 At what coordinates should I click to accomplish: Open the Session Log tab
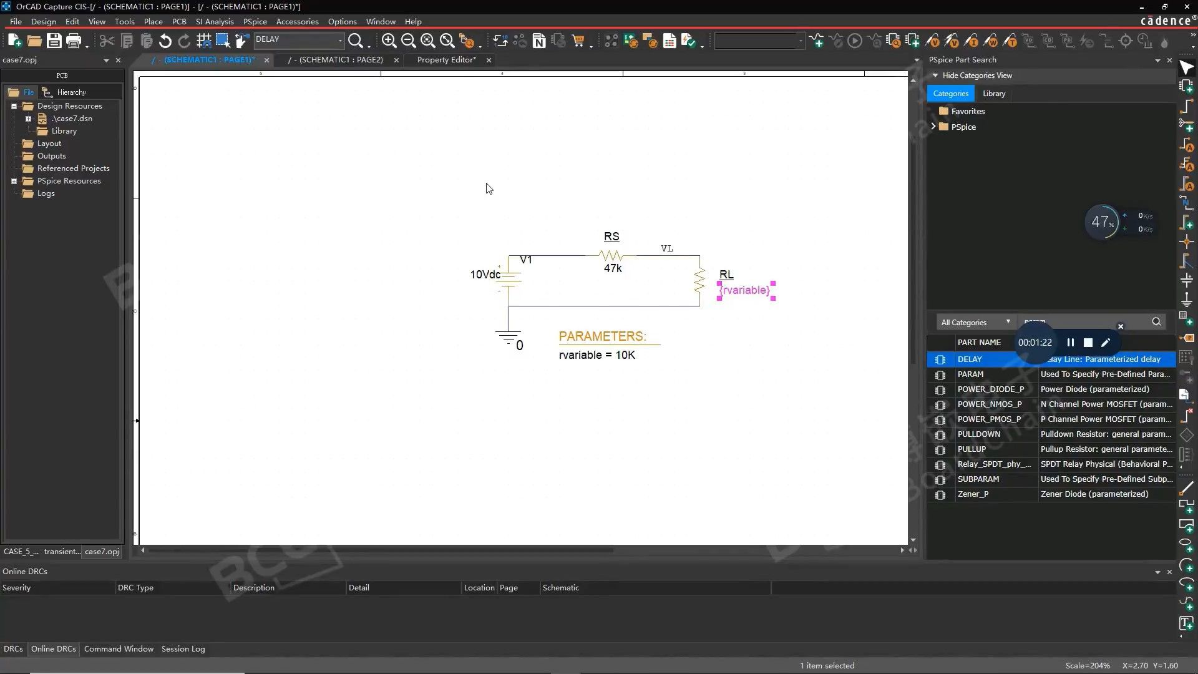point(183,649)
